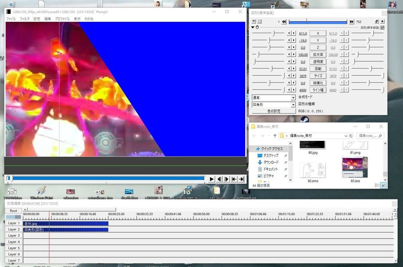Click the X movement button
The height and width of the screenshot is (267, 403).
318,33
